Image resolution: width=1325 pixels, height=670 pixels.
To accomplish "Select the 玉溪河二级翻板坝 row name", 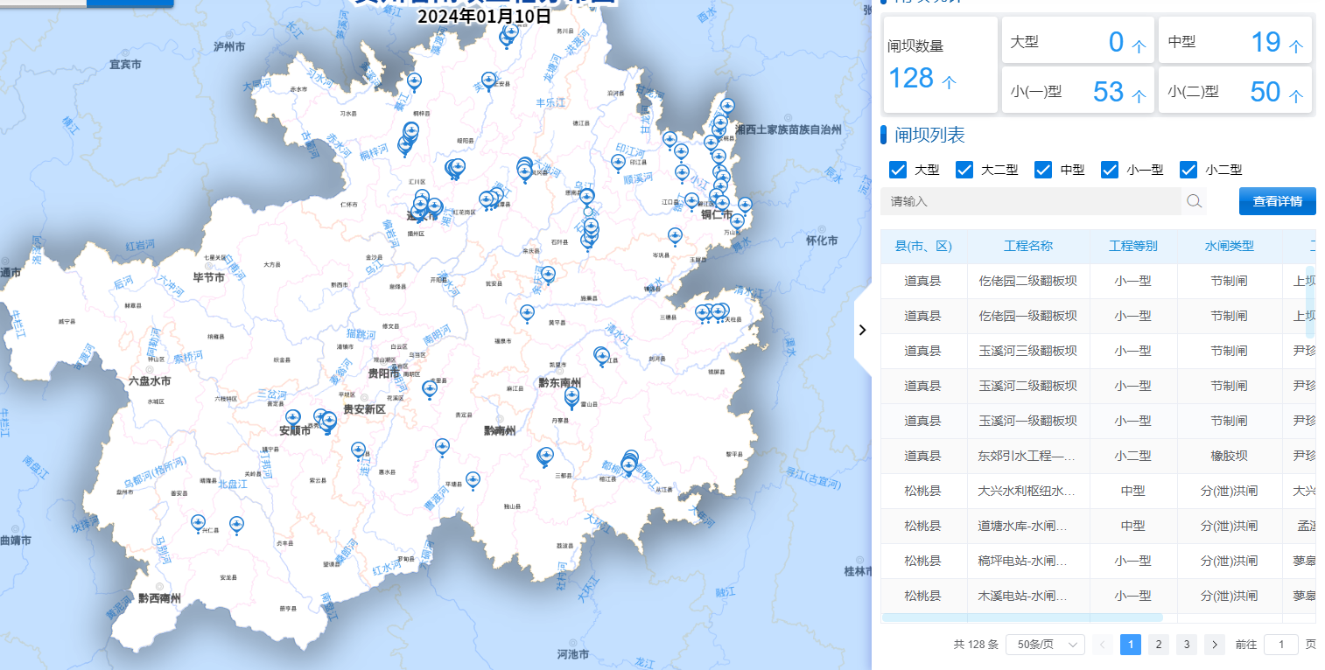I will pyautogui.click(x=1028, y=386).
